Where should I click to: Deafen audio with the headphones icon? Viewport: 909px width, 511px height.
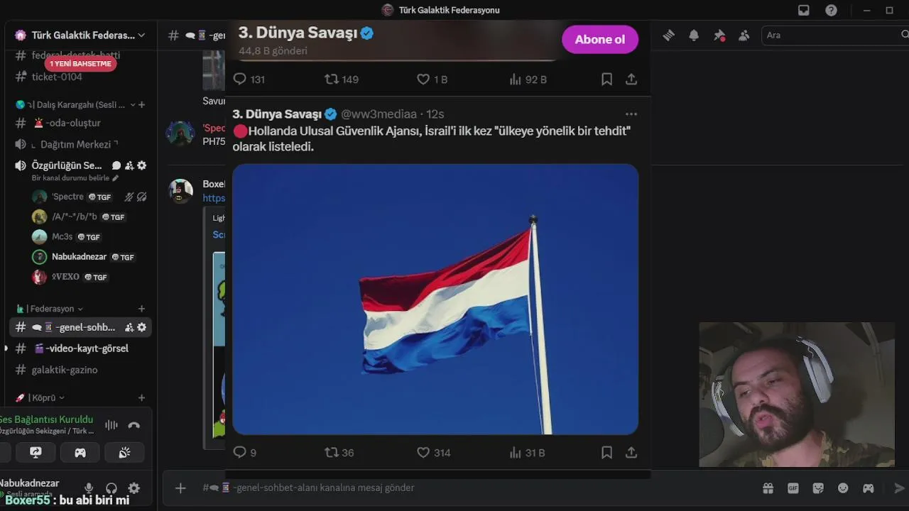coord(111,488)
